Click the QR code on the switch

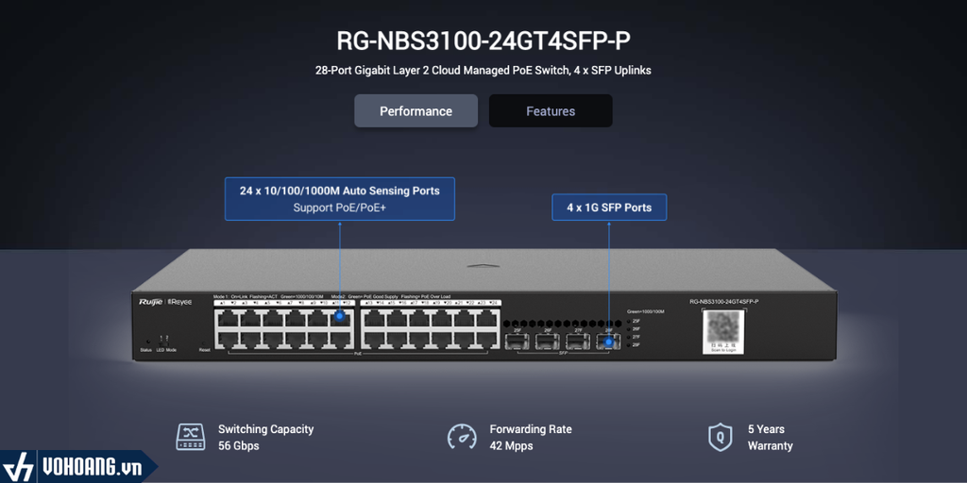pyautogui.click(x=723, y=327)
